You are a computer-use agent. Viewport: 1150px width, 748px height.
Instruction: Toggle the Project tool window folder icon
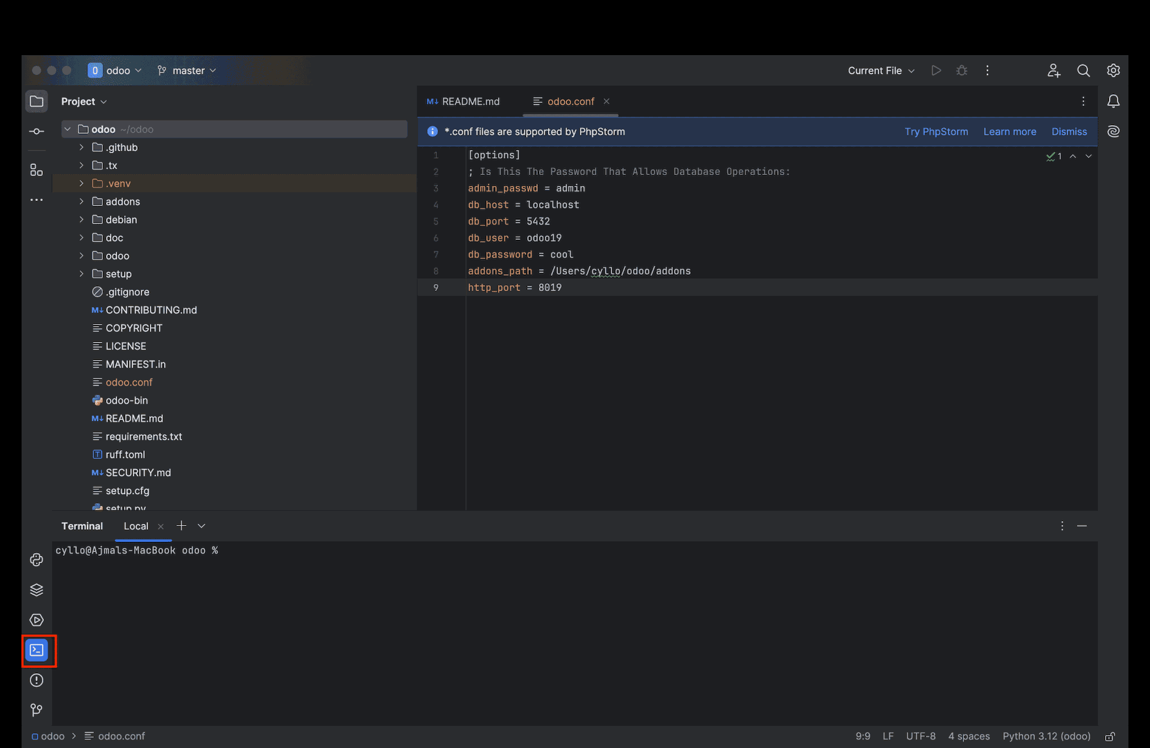click(x=37, y=101)
